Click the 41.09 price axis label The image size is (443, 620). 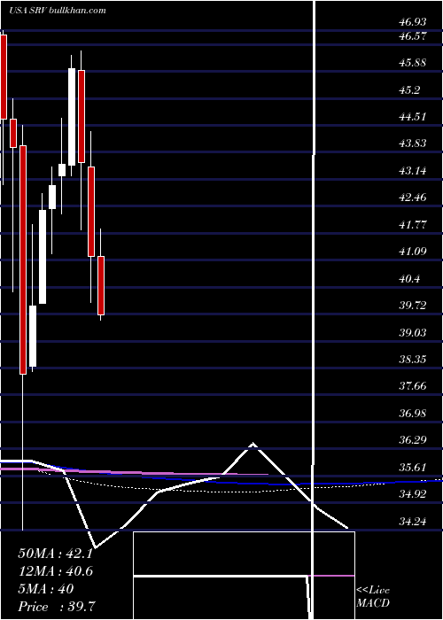coord(412,251)
